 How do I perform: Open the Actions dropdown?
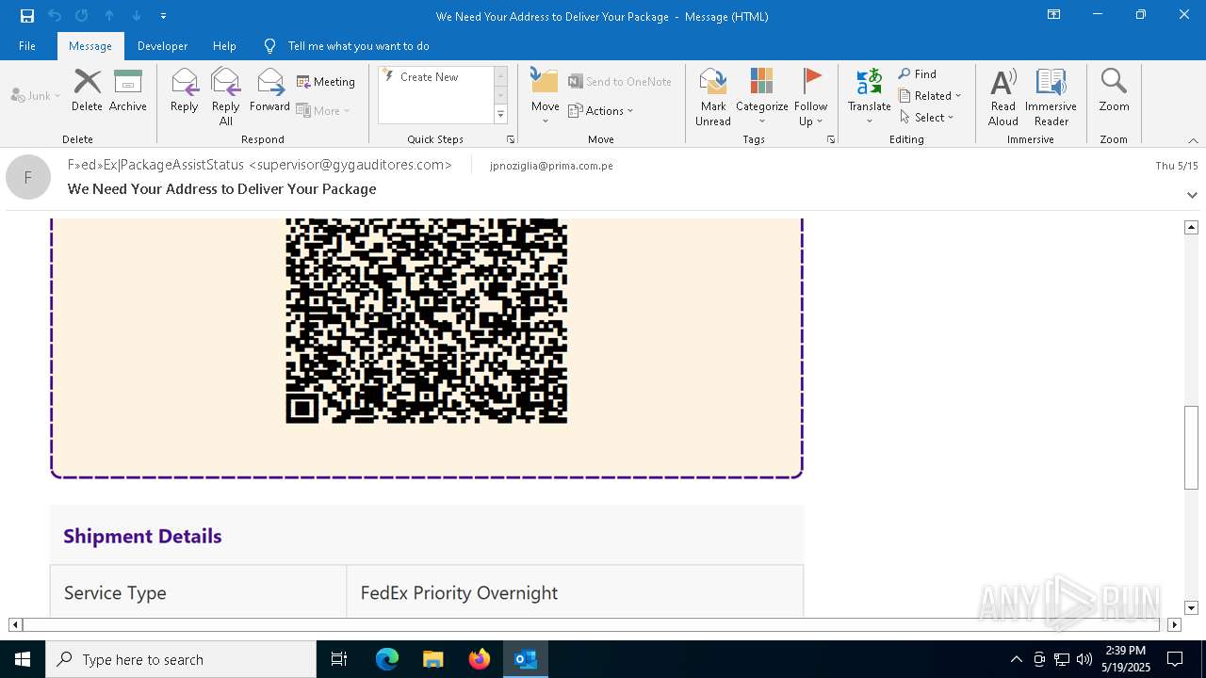point(601,110)
